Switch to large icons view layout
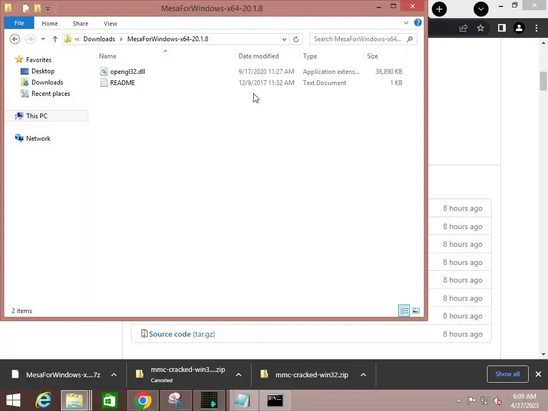Image resolution: width=548 pixels, height=411 pixels. tap(415, 310)
